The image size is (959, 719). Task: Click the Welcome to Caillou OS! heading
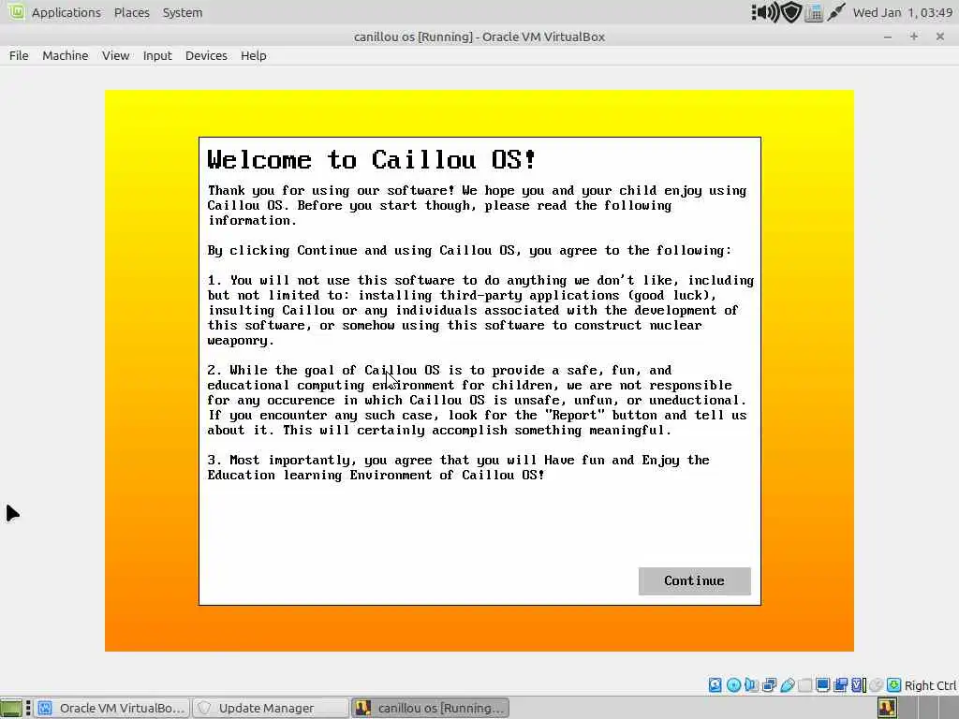pyautogui.click(x=371, y=159)
